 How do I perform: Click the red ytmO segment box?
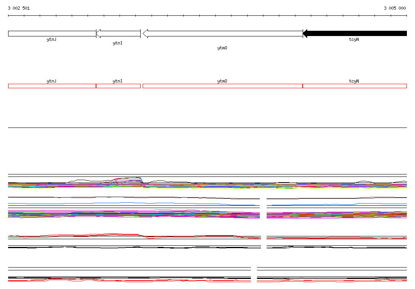pos(223,86)
